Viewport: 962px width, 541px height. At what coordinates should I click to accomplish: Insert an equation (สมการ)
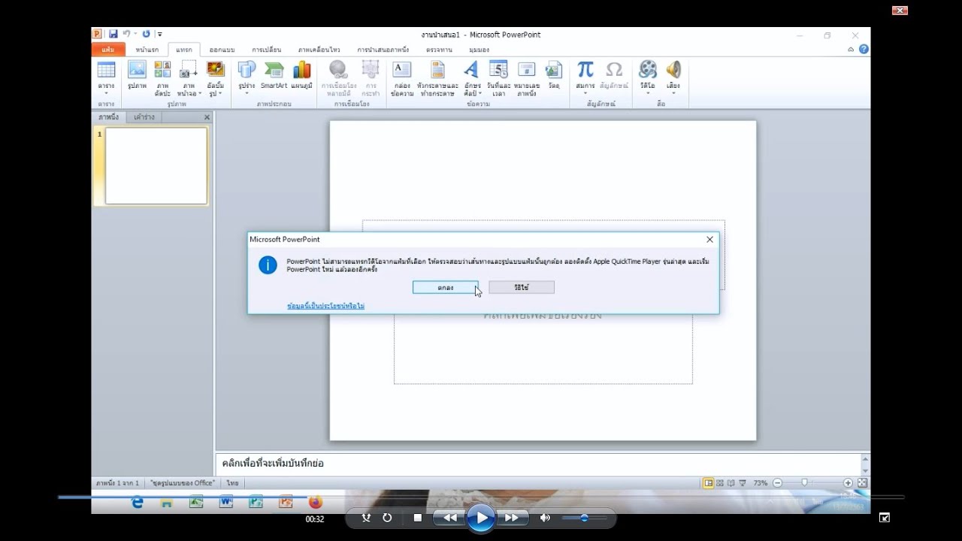point(585,79)
